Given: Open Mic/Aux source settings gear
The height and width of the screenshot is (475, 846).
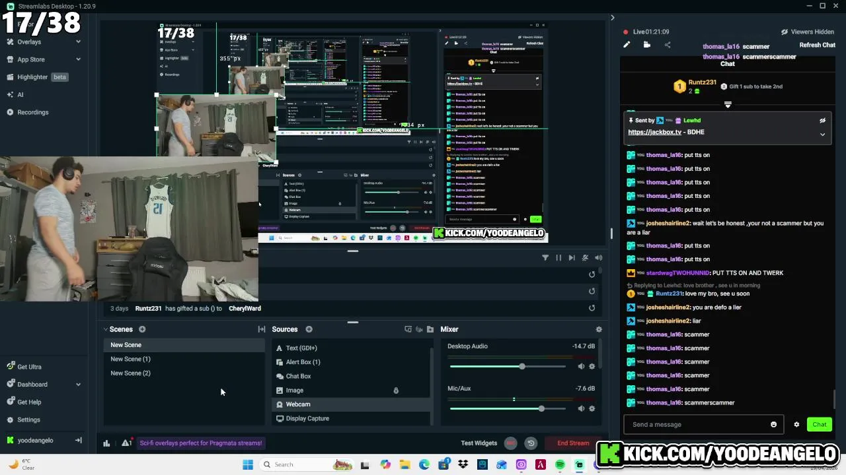Looking at the screenshot, I should 592,408.
